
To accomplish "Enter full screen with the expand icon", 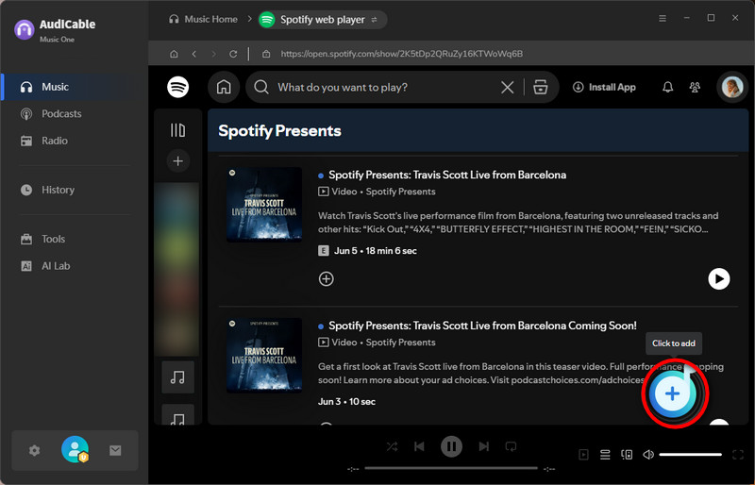I will (738, 455).
